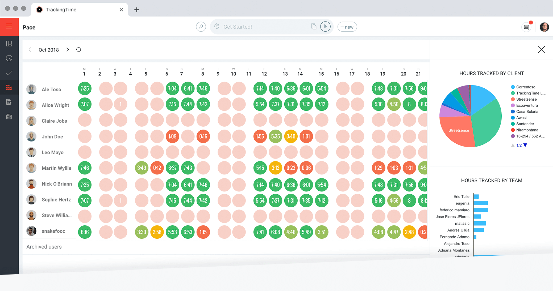The image size is (553, 291).
Task: Open the hamburger main menu
Action: pyautogui.click(x=9, y=27)
